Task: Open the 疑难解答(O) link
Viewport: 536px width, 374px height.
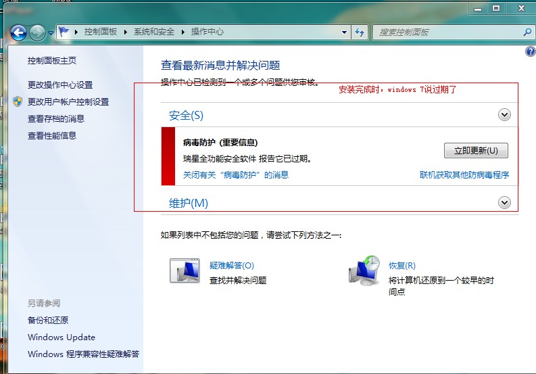Action: 231,266
